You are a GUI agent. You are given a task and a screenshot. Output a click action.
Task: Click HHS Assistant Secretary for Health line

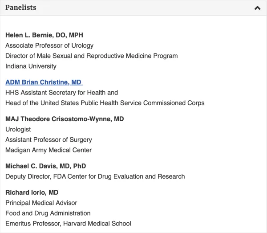tap(61, 93)
